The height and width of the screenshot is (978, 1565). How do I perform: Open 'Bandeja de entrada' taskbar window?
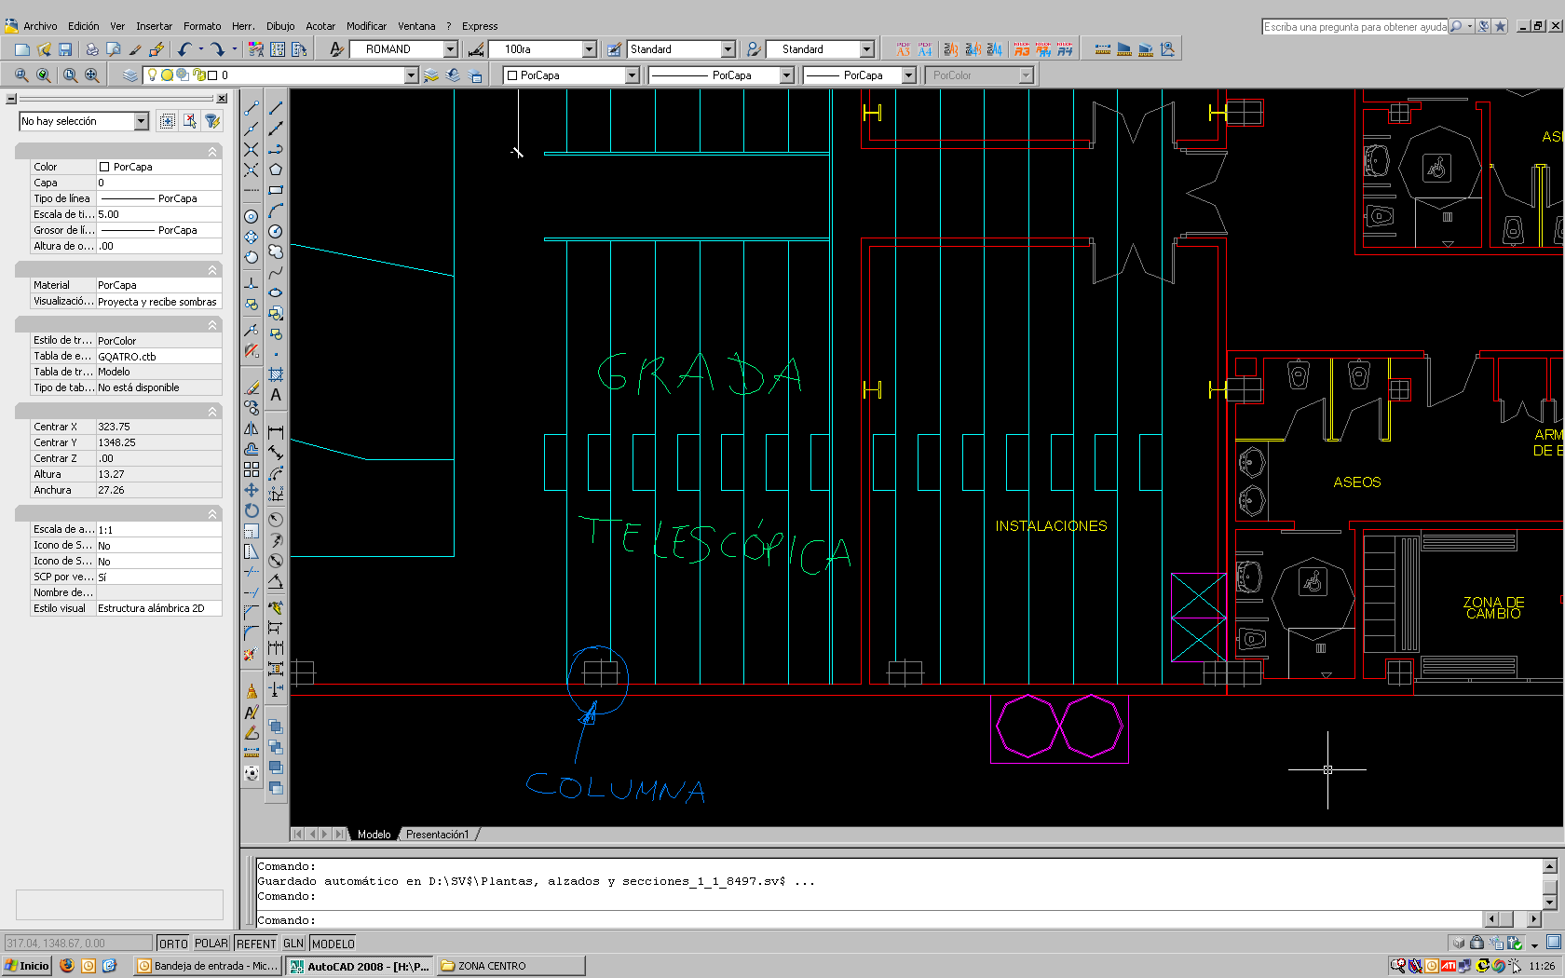208,966
